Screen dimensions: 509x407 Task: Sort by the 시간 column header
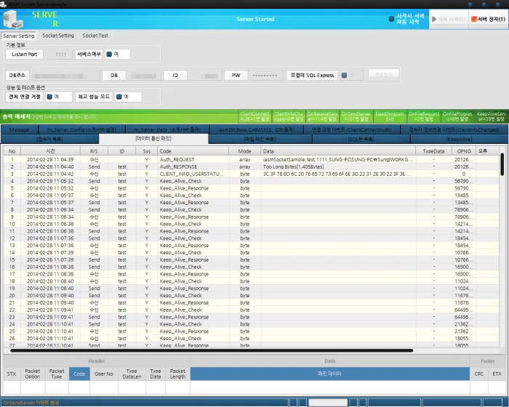[x=50, y=151]
